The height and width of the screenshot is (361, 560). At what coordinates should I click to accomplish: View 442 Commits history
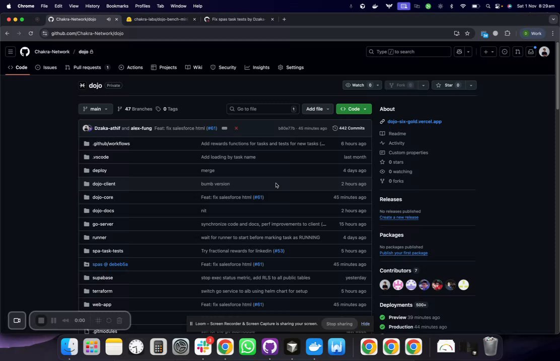(348, 128)
